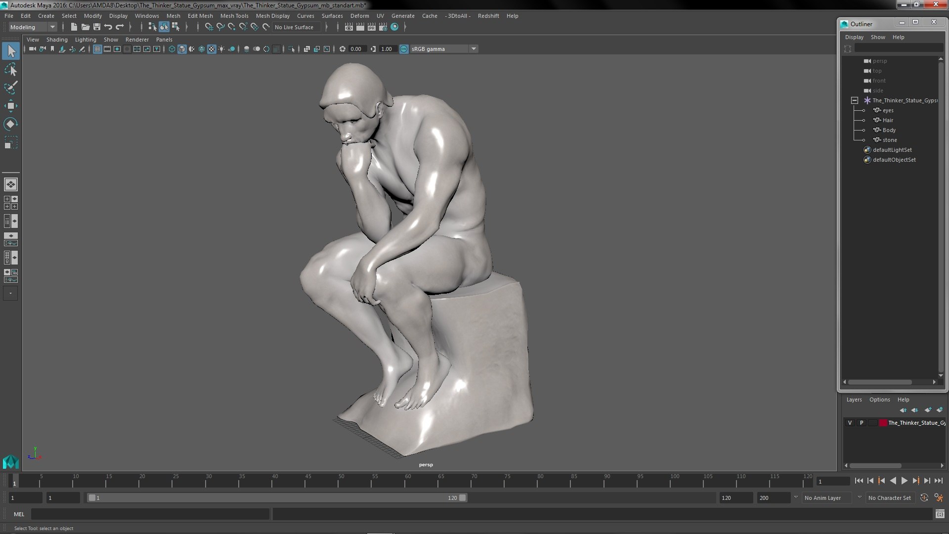Select the arrow Select tool
The width and height of the screenshot is (949, 534).
11,51
